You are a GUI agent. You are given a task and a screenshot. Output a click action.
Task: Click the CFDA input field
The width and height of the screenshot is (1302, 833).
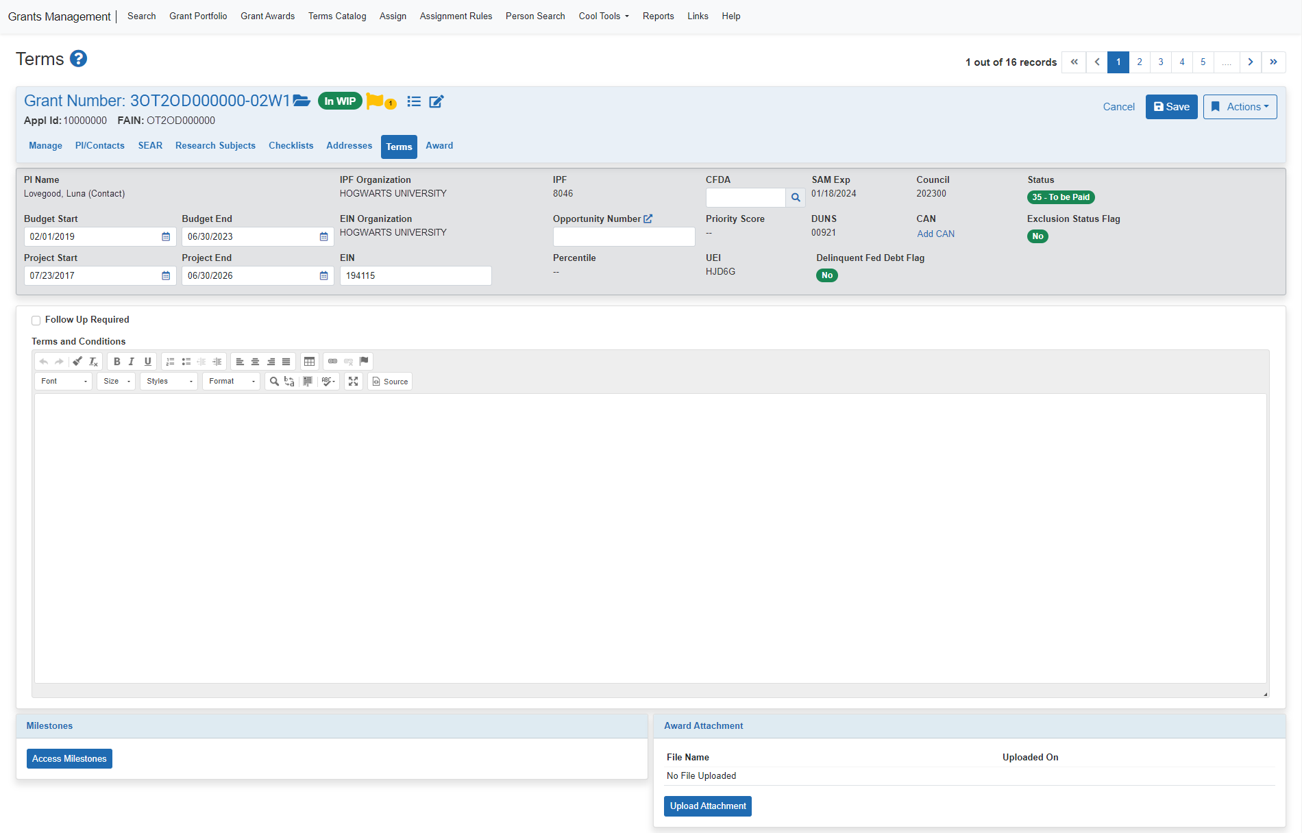pyautogui.click(x=746, y=197)
